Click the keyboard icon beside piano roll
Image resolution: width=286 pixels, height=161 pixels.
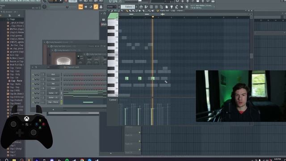[x=104, y=20]
